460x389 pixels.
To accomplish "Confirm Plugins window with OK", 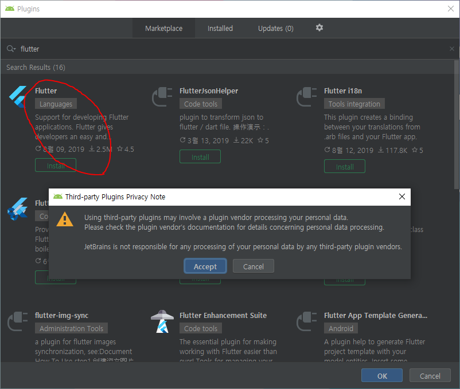I will tap(382, 375).
